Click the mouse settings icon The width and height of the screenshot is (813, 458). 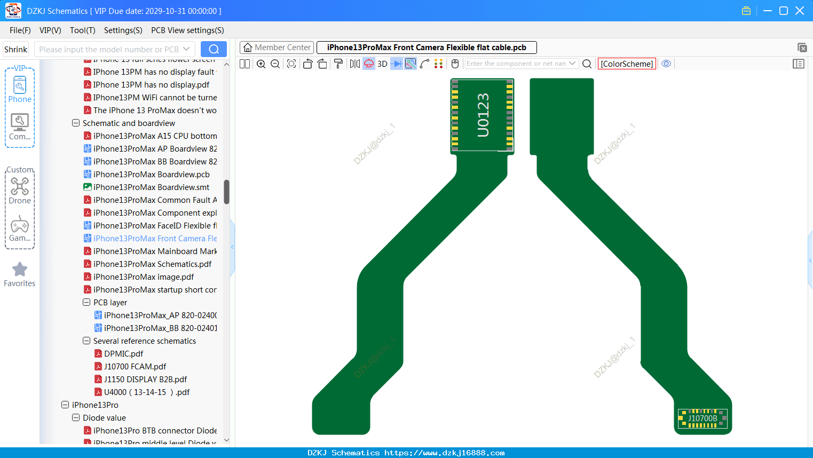tap(455, 64)
